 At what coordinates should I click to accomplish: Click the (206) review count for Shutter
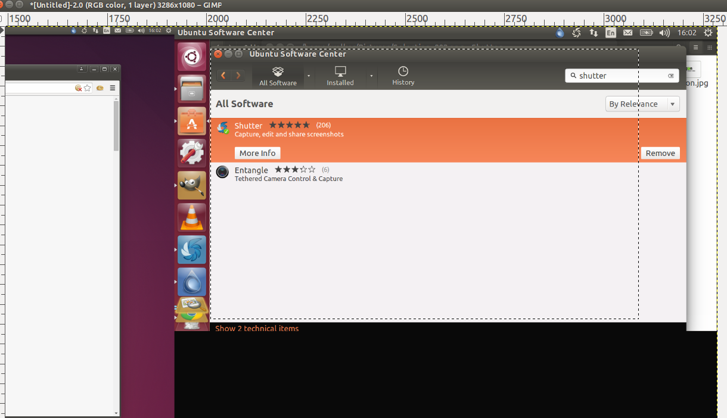point(323,125)
